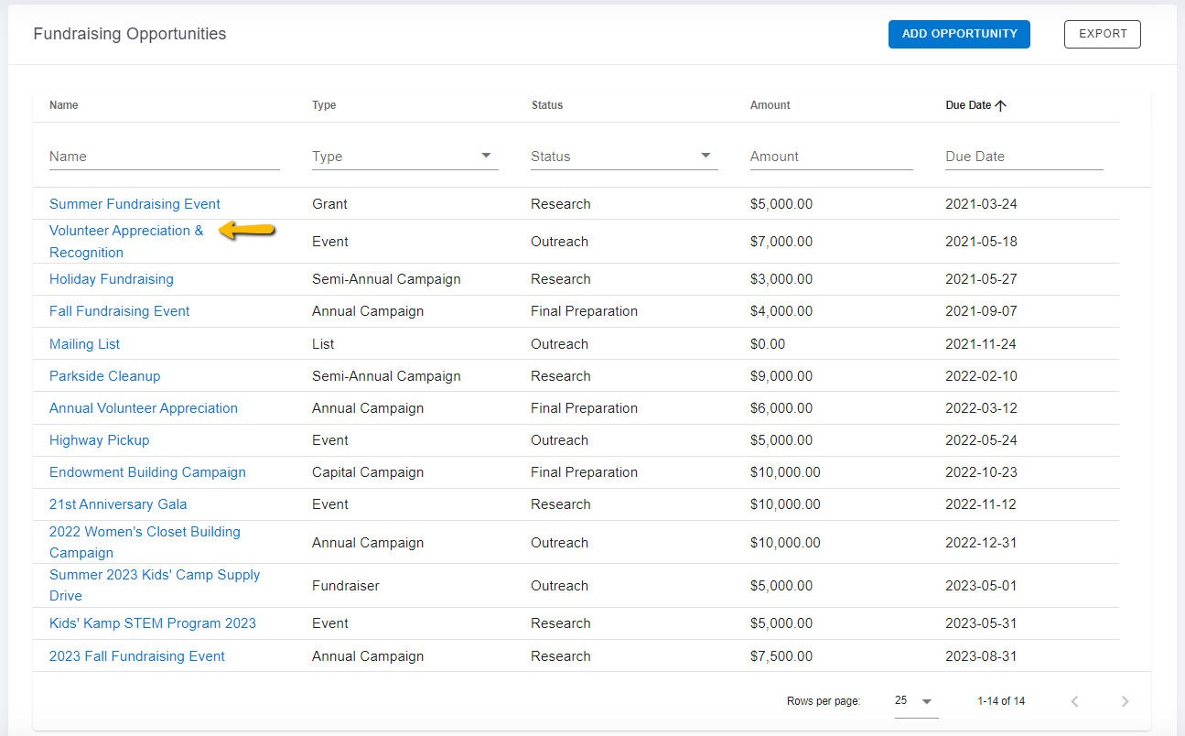
Task: Focus the Amount filter input field
Action: point(832,157)
